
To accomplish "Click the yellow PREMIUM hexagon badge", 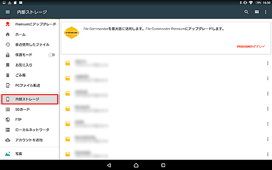I will point(71,33).
